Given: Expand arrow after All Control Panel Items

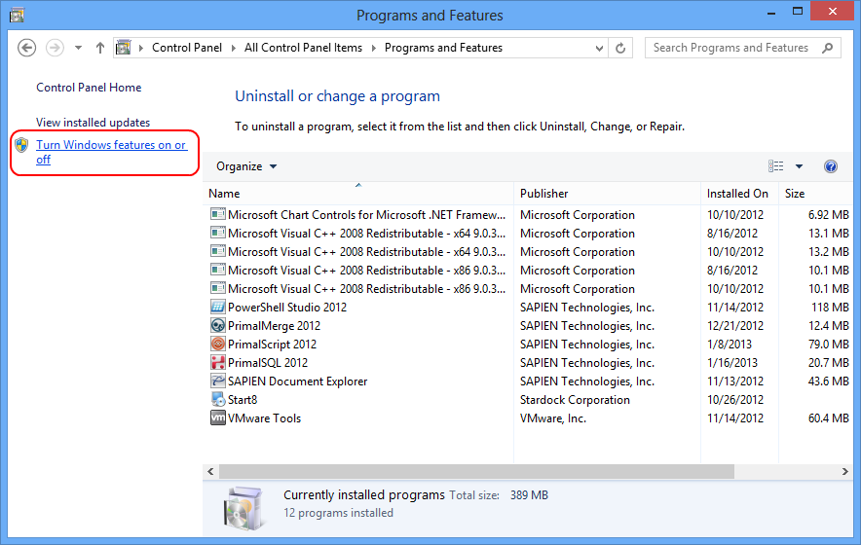Looking at the screenshot, I should [373, 49].
